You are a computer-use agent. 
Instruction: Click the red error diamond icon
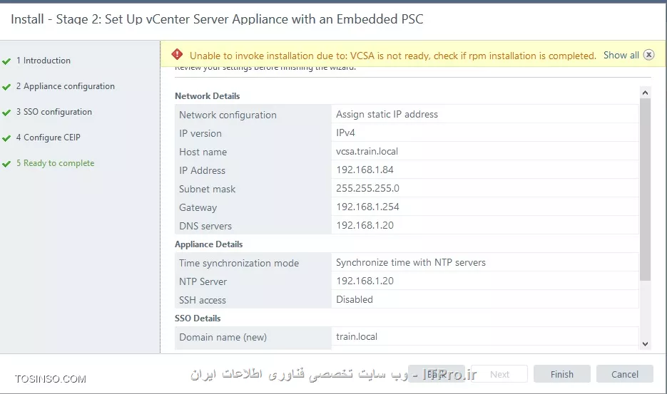(x=177, y=55)
